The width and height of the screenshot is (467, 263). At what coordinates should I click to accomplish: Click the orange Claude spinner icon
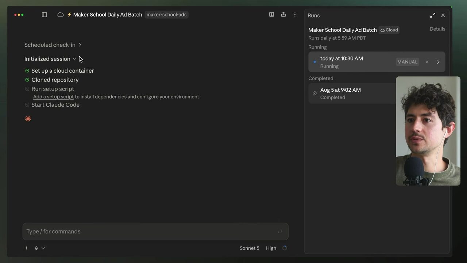28,119
